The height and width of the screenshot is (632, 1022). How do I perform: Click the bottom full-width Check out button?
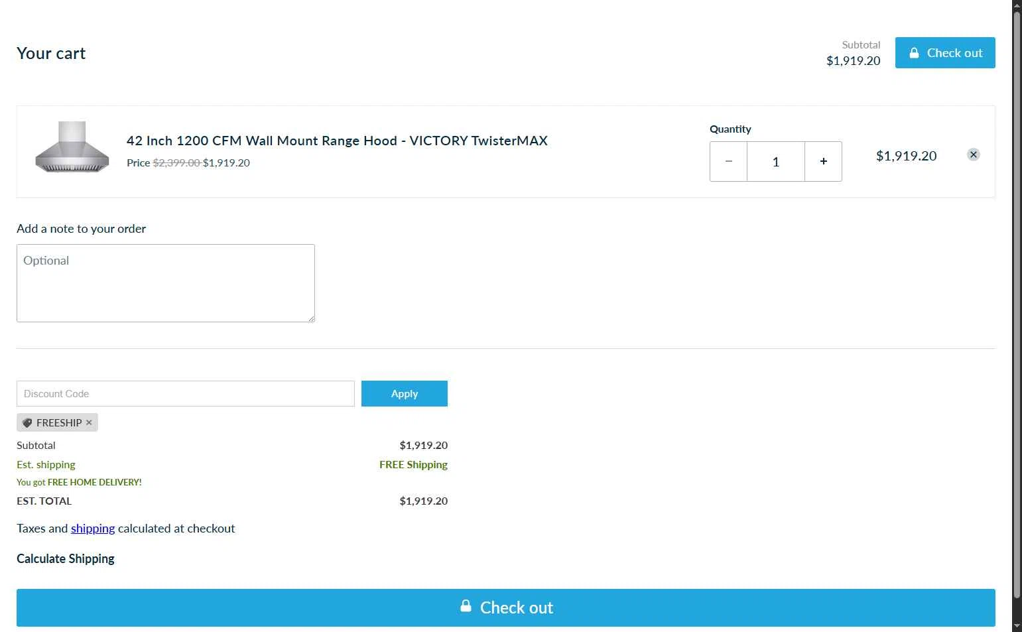pyautogui.click(x=506, y=607)
